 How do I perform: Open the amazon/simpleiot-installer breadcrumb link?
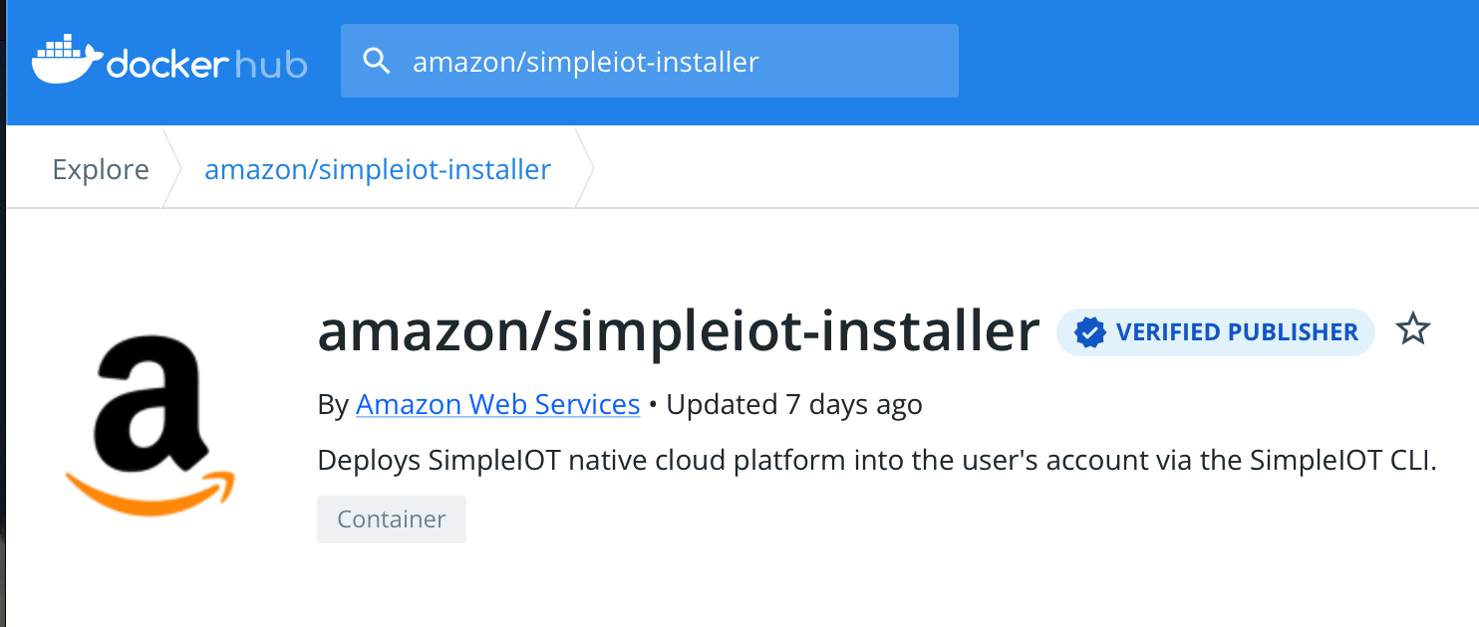click(x=378, y=170)
